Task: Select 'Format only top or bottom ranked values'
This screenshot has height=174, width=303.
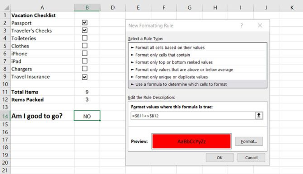Action: (x=173, y=62)
